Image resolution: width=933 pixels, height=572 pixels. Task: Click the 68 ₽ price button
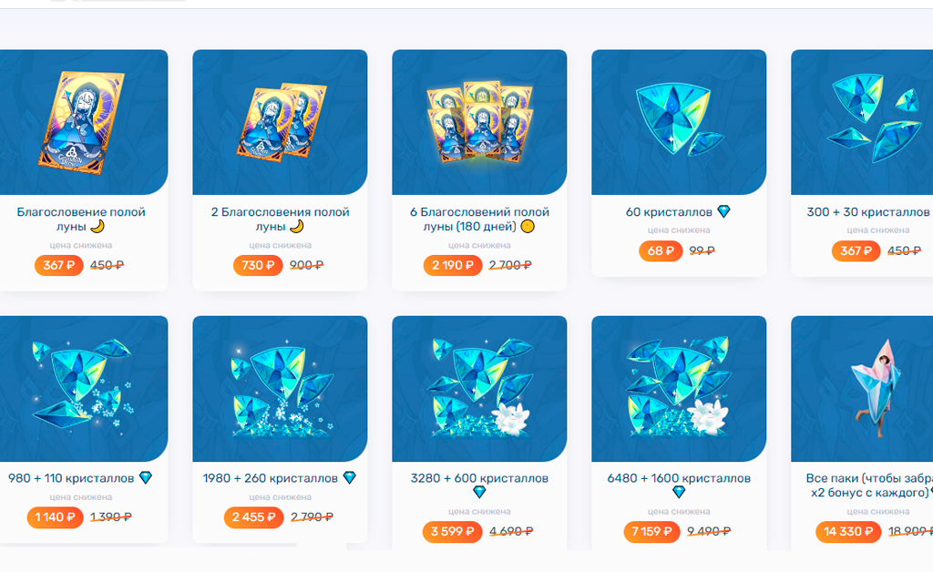(661, 250)
